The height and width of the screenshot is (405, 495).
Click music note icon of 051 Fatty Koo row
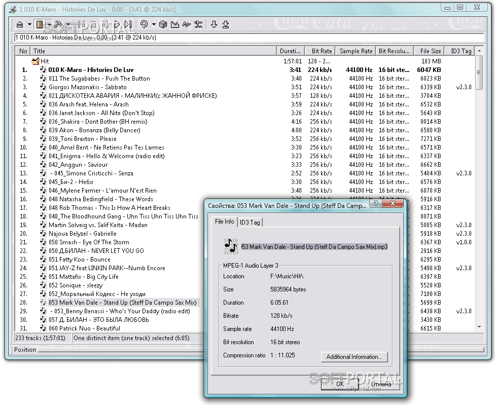tap(43, 260)
